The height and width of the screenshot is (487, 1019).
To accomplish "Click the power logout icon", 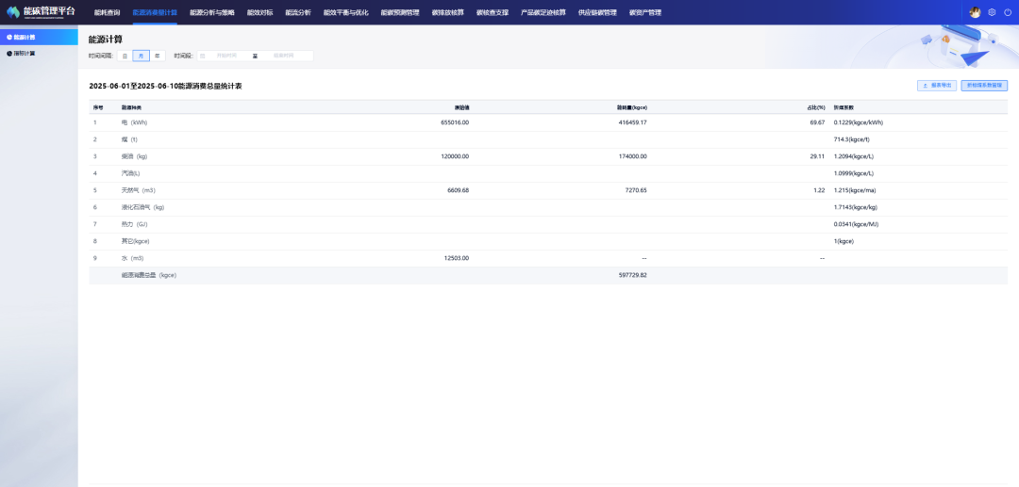I will pos(1008,12).
